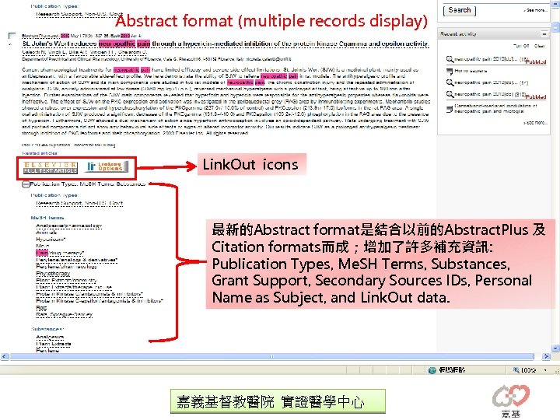
Task: Select MeSH term Animals
Action: point(47,233)
